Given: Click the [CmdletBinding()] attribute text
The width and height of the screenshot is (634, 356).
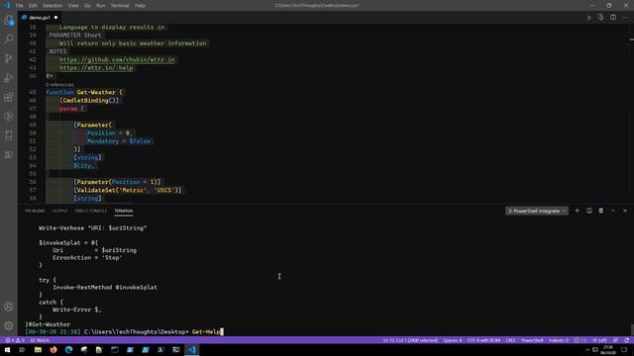Looking at the screenshot, I should pos(89,101).
